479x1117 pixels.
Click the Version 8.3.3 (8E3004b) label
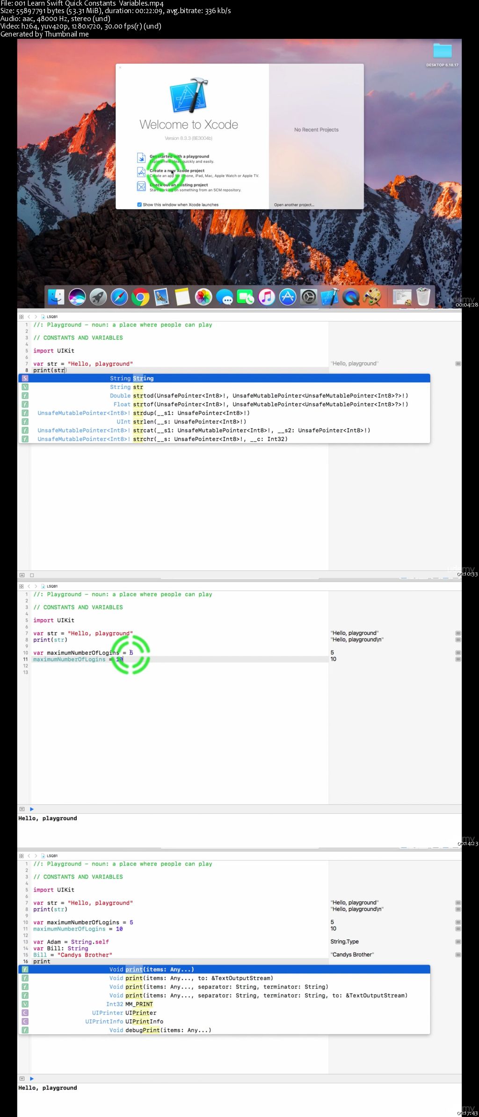(x=189, y=138)
